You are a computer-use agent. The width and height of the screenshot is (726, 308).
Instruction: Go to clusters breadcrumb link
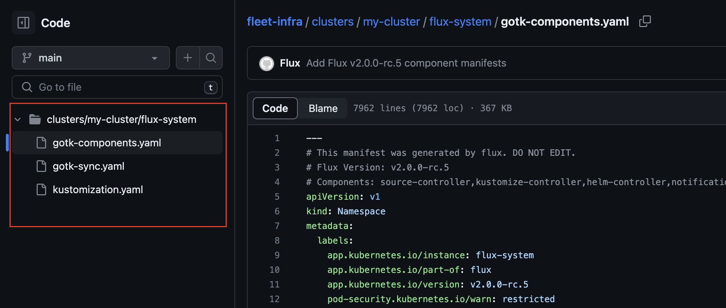pyautogui.click(x=333, y=22)
